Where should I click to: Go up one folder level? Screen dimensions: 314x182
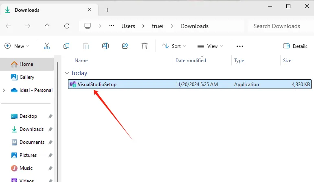(47, 26)
